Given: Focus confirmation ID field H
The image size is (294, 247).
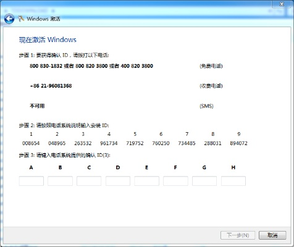Looking at the screenshot, I should click(233, 181).
